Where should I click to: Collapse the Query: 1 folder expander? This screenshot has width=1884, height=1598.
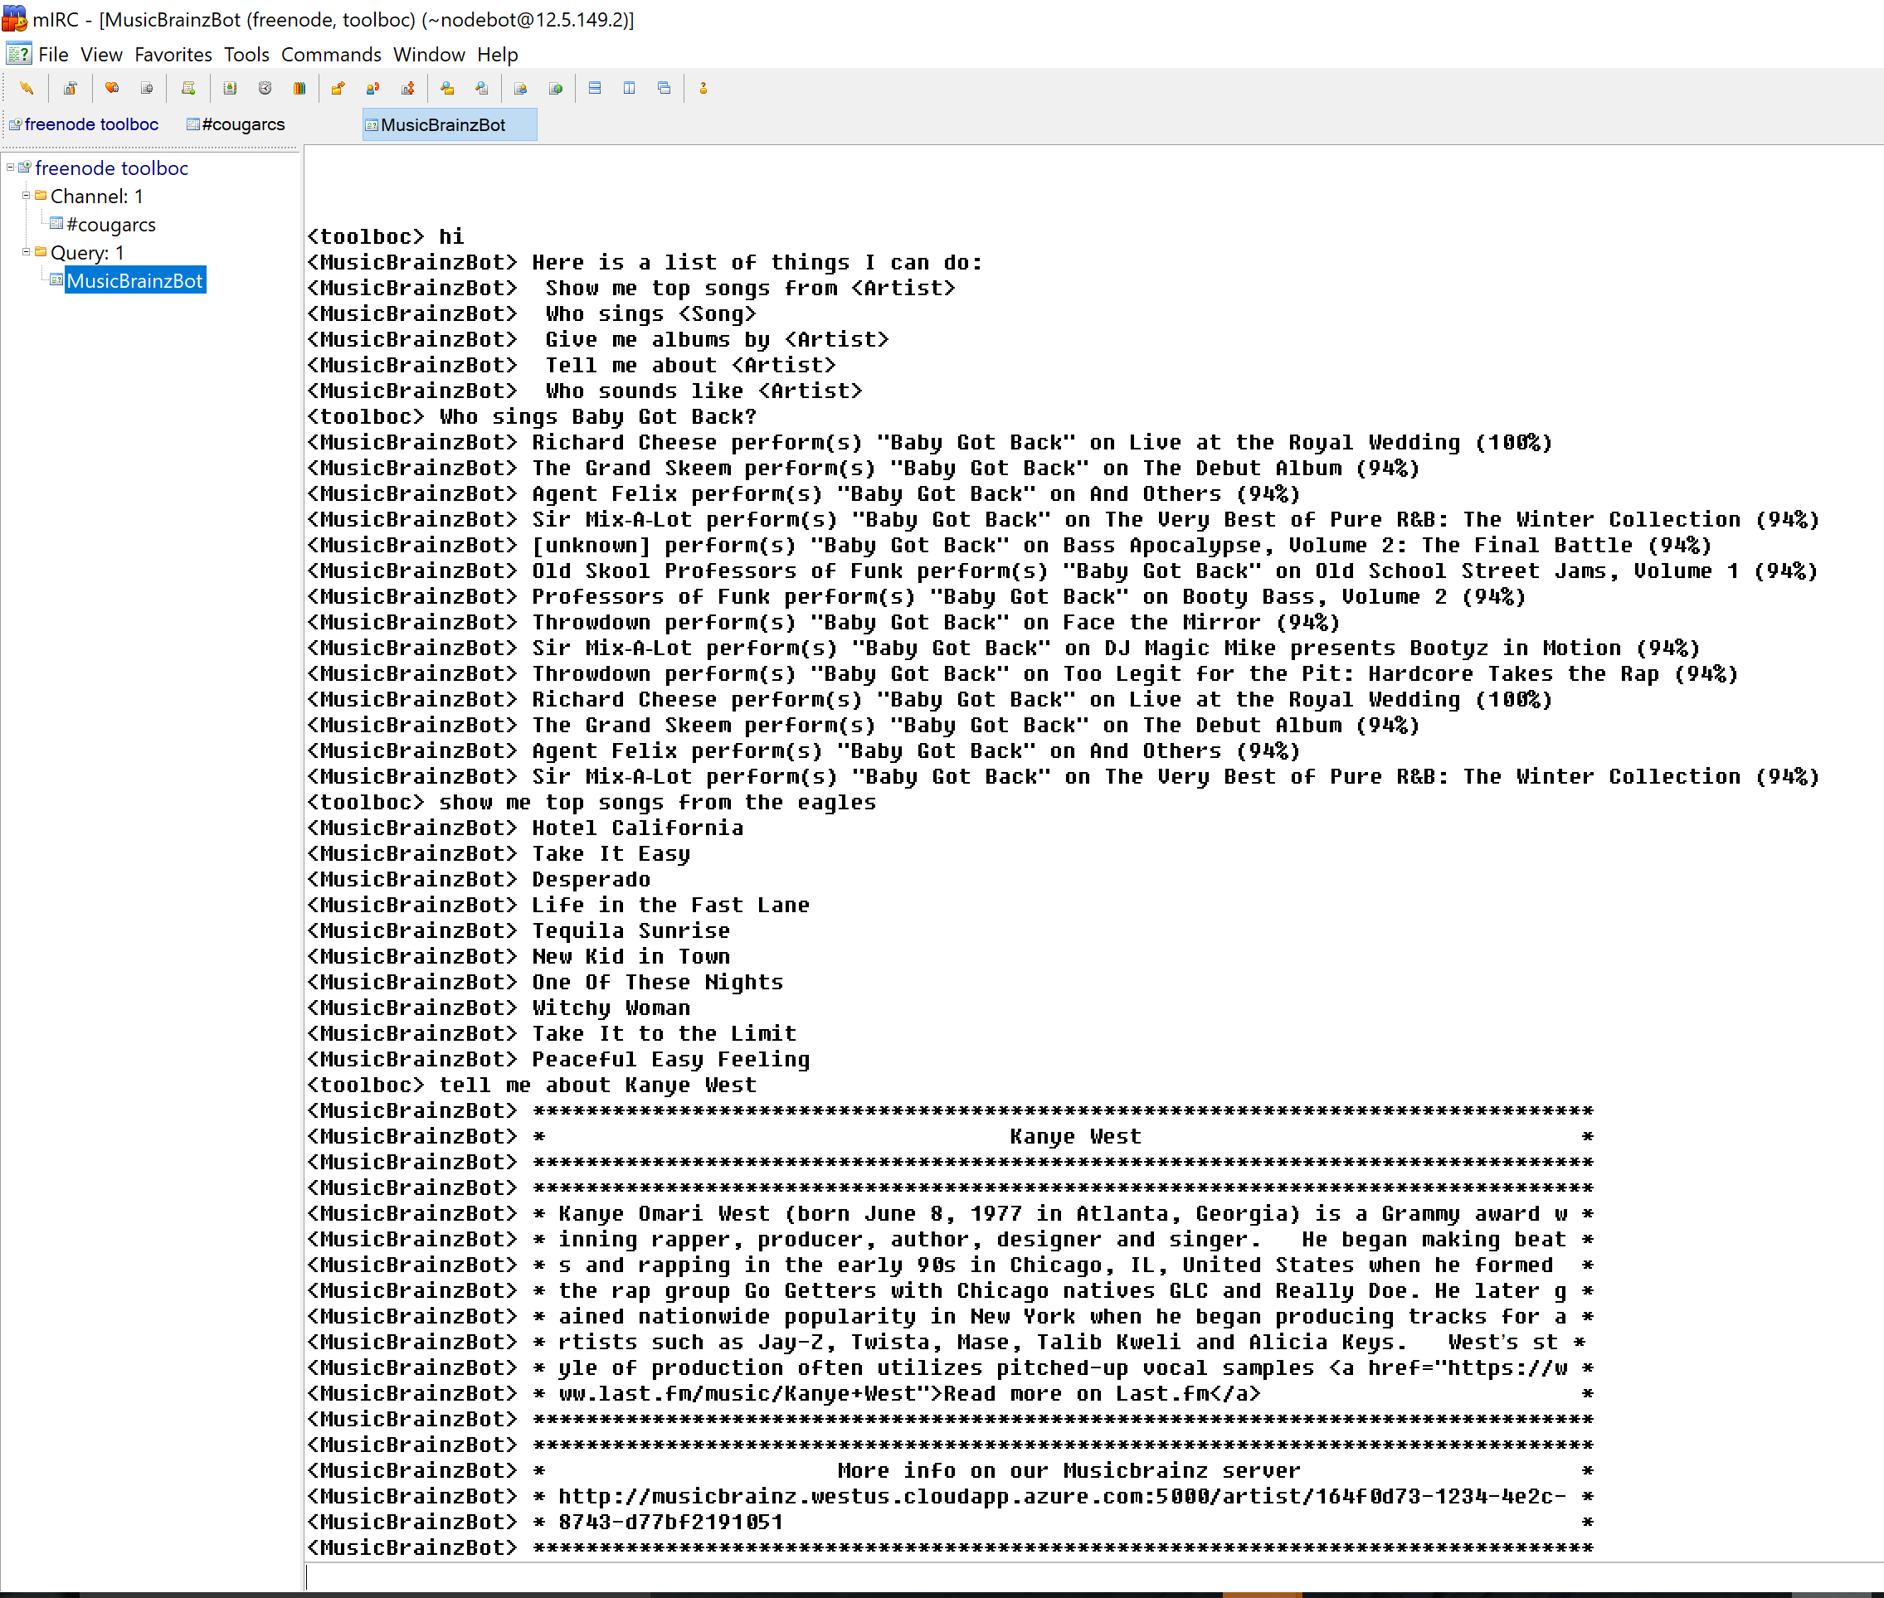pyautogui.click(x=27, y=252)
